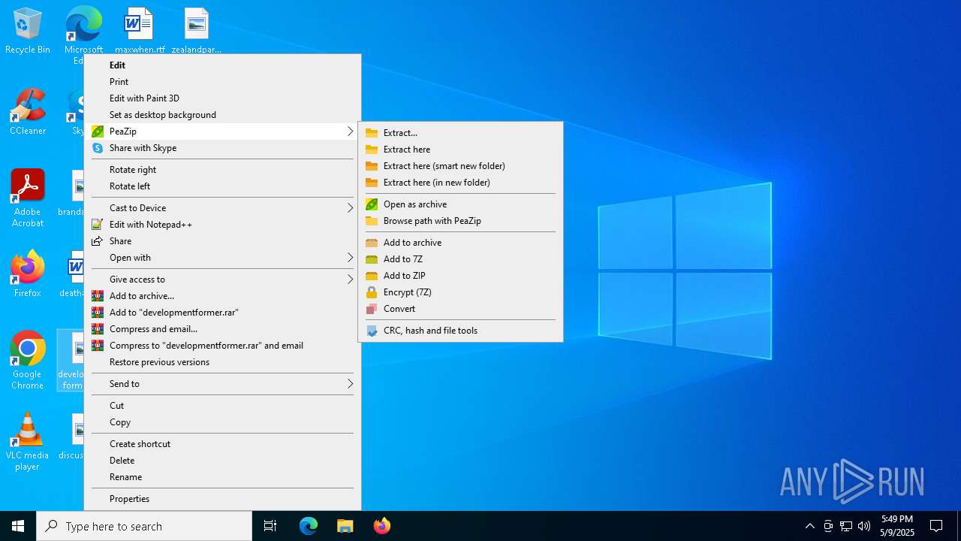Select Edit with Paint 3D
The height and width of the screenshot is (541, 961).
pyautogui.click(x=222, y=98)
